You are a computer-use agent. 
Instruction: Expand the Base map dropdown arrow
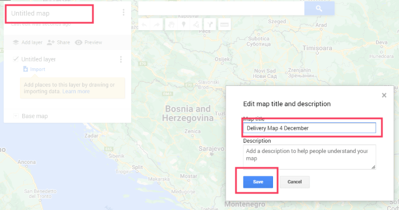[x=16, y=116]
